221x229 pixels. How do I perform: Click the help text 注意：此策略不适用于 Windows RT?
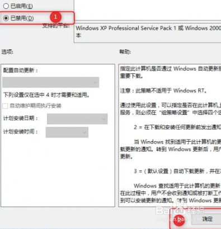tap(163, 91)
